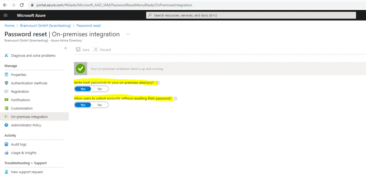Set write back passwords to Yes
Image resolution: width=366 pixels, height=196 pixels.
pos(83,89)
